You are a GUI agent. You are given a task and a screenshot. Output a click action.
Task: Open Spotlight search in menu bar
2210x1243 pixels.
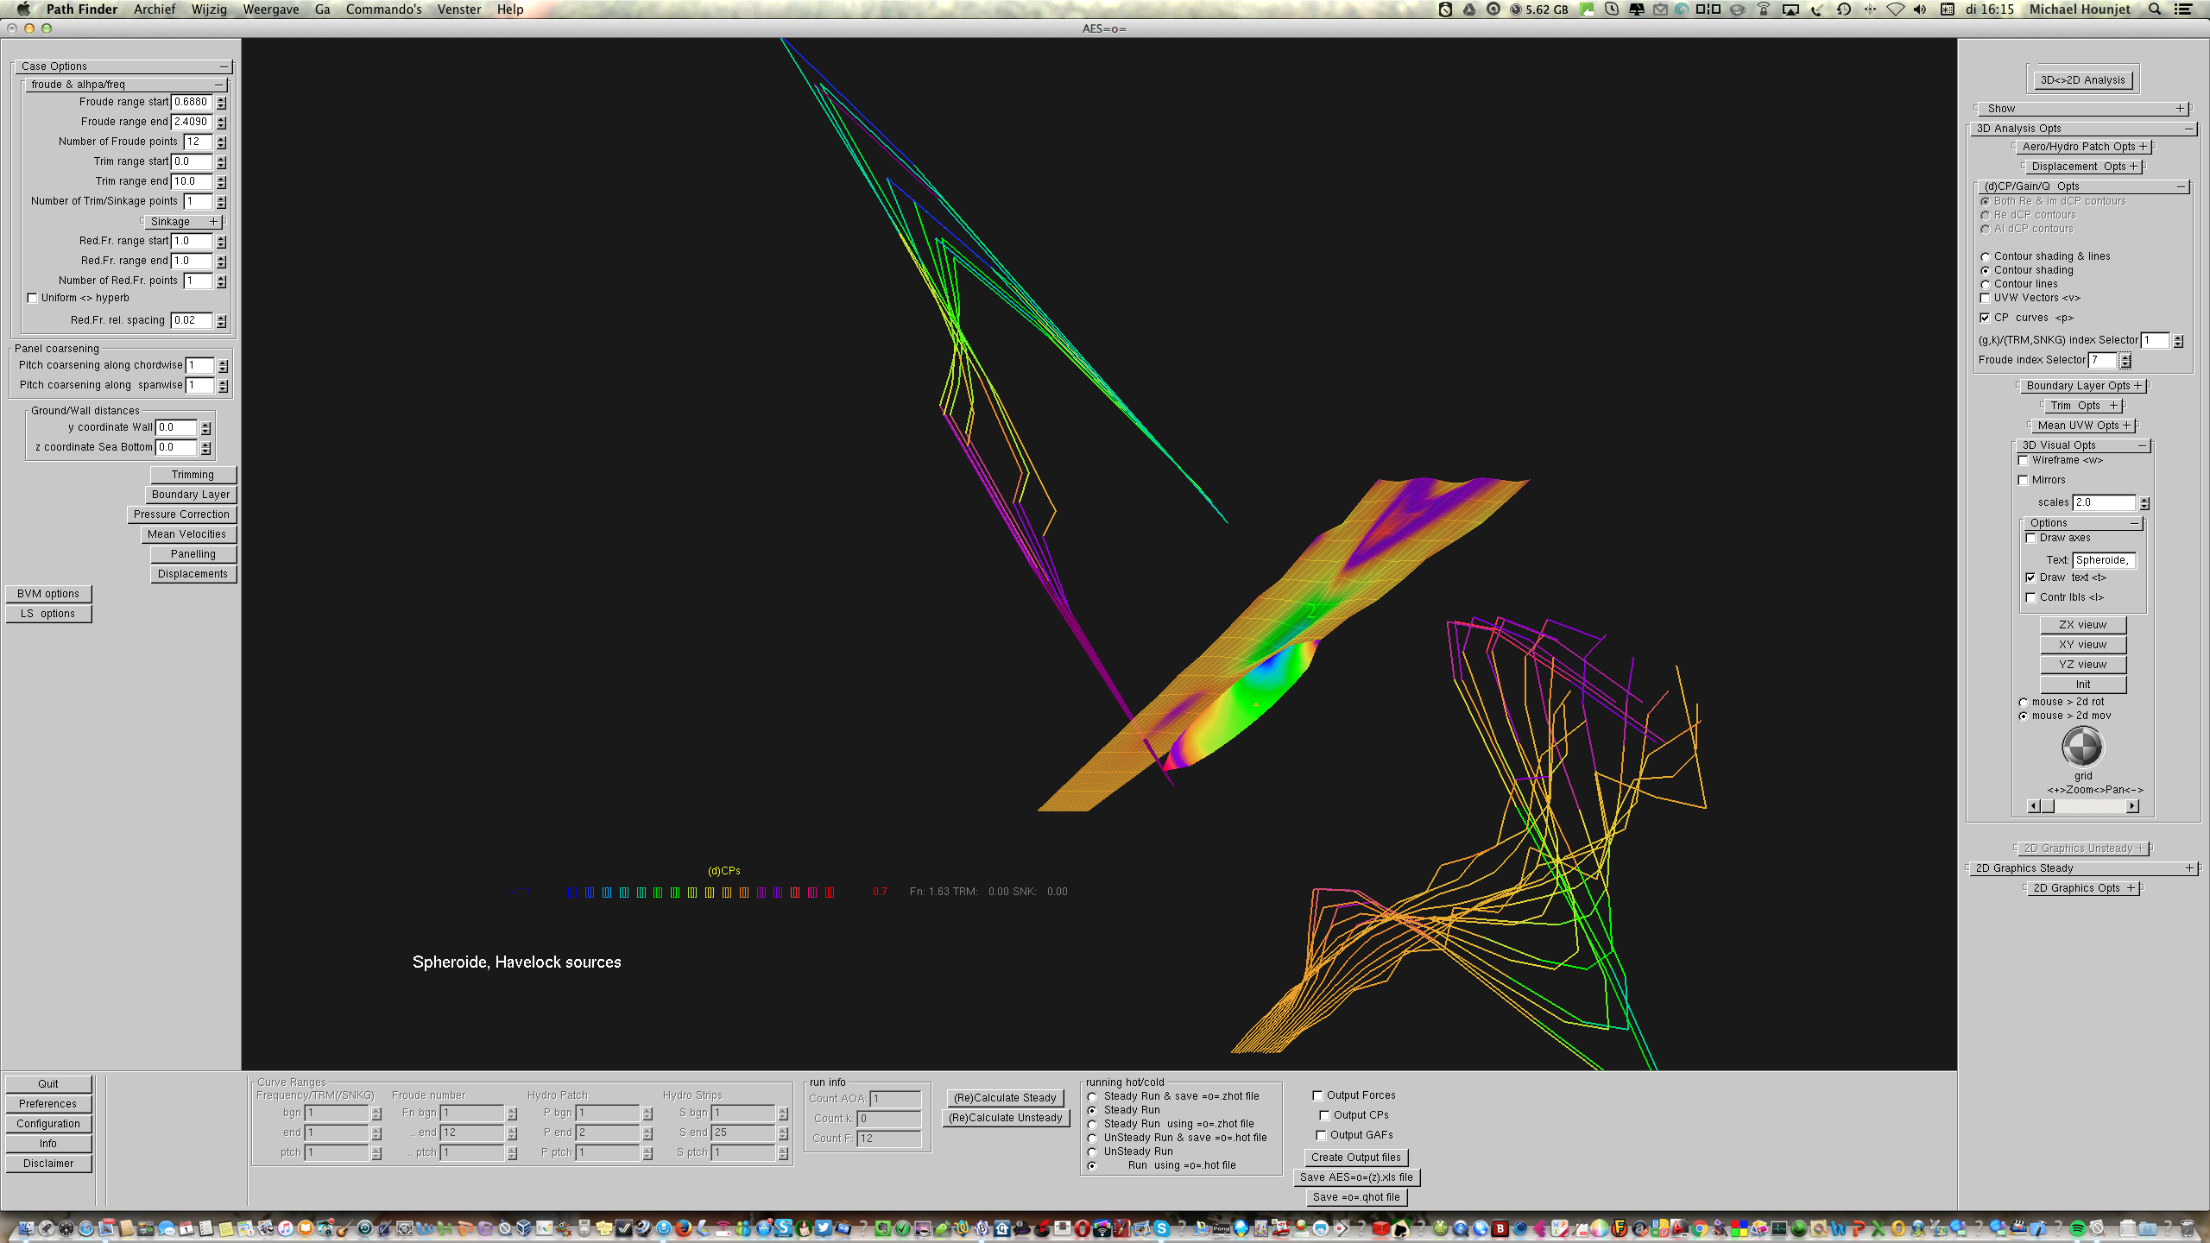pyautogui.click(x=2155, y=9)
